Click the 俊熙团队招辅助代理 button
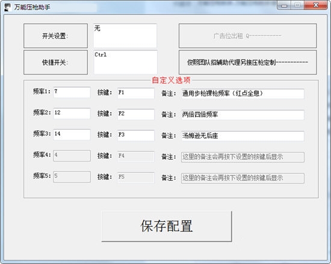The width and height of the screenshot is (331, 264). tap(247, 62)
